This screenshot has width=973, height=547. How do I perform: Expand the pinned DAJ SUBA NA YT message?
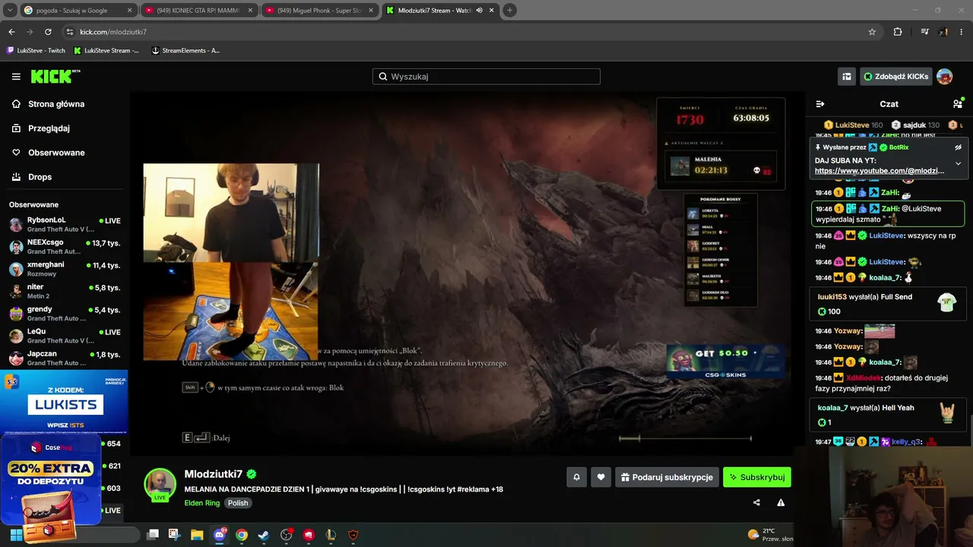click(x=958, y=163)
